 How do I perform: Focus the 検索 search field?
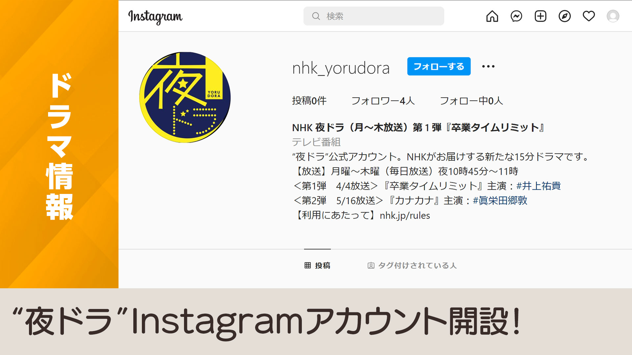[374, 16]
